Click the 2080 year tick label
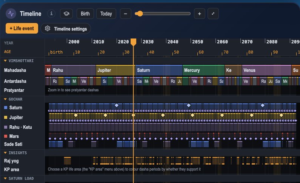The height and width of the screenshot is (183, 300). tap(272, 42)
